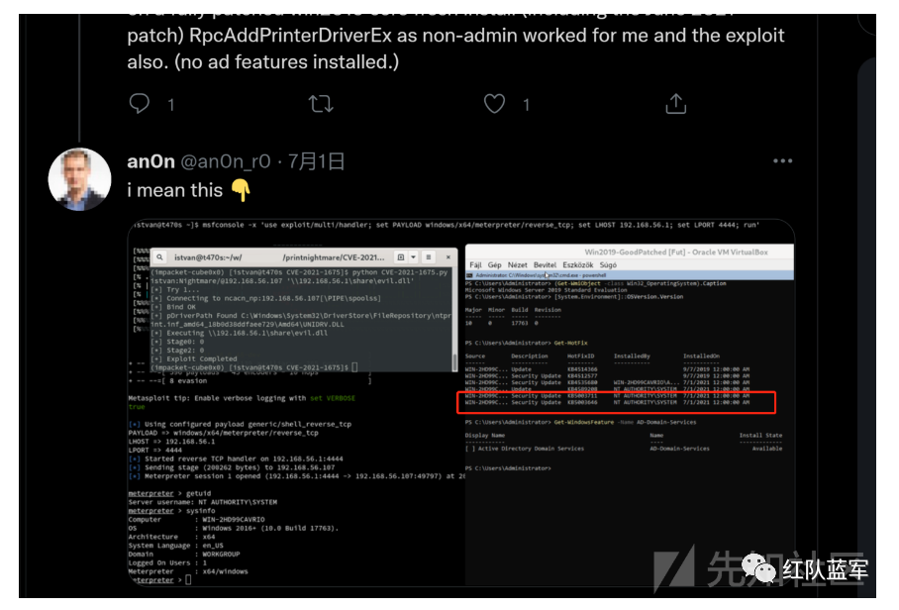Open the @an0n_r0 handle link
The width and height of the screenshot is (899, 610).
226,161
